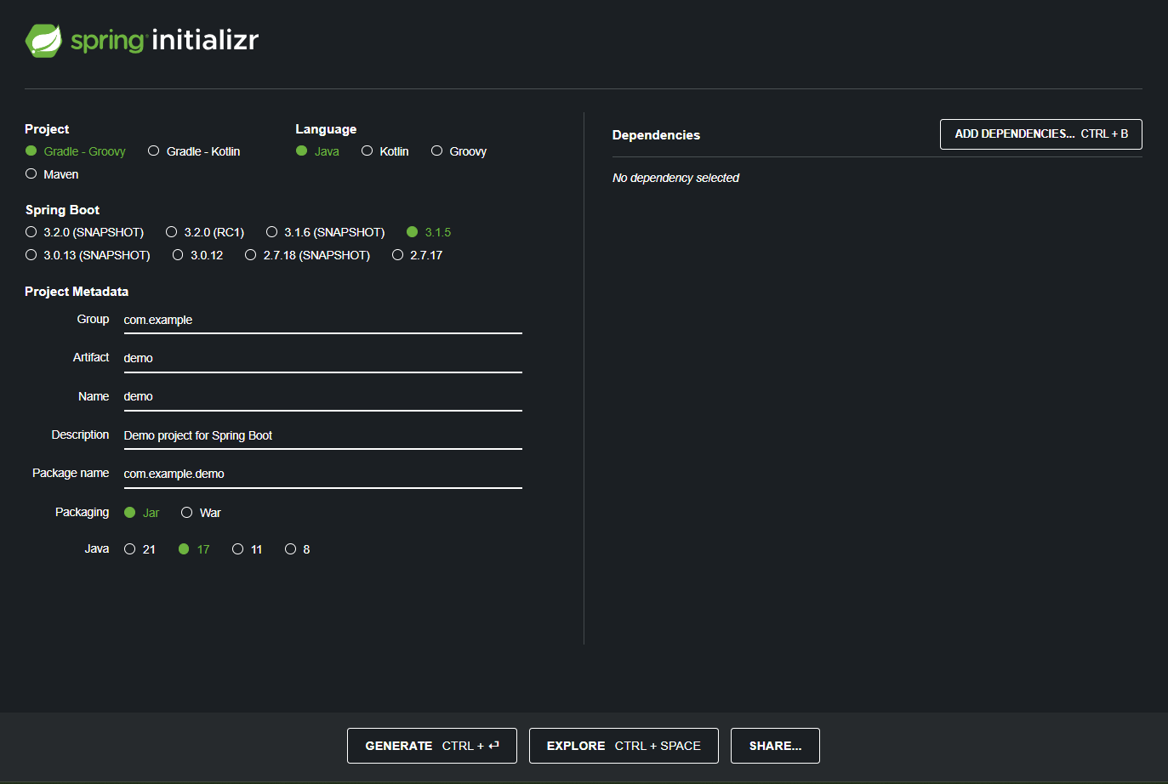The image size is (1168, 784).
Task: Select Spring Boot 3.2.0 (RC1)
Action: (205, 232)
